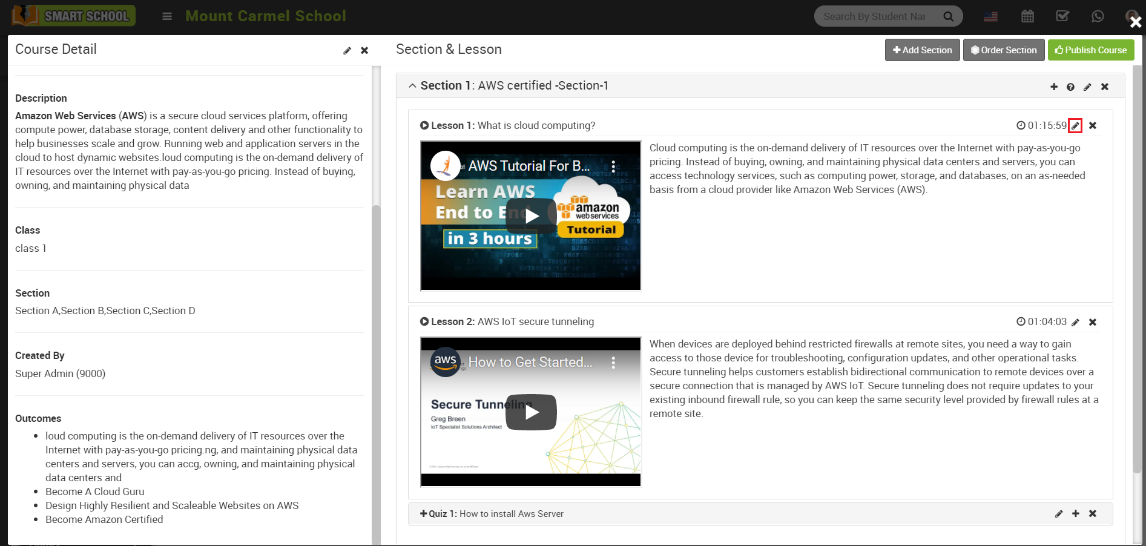Edit the Quiz 1: How to install Aws Server
The width and height of the screenshot is (1146, 546).
tap(1058, 514)
